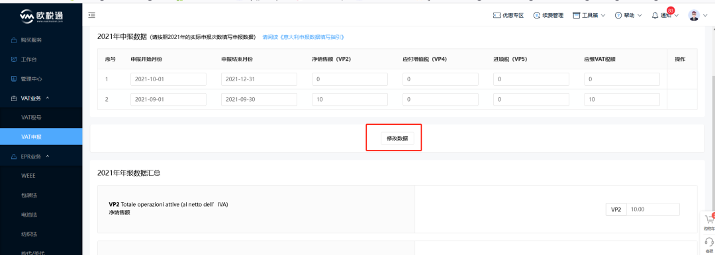Open the 优惠专区 coupon icon

coord(497,15)
